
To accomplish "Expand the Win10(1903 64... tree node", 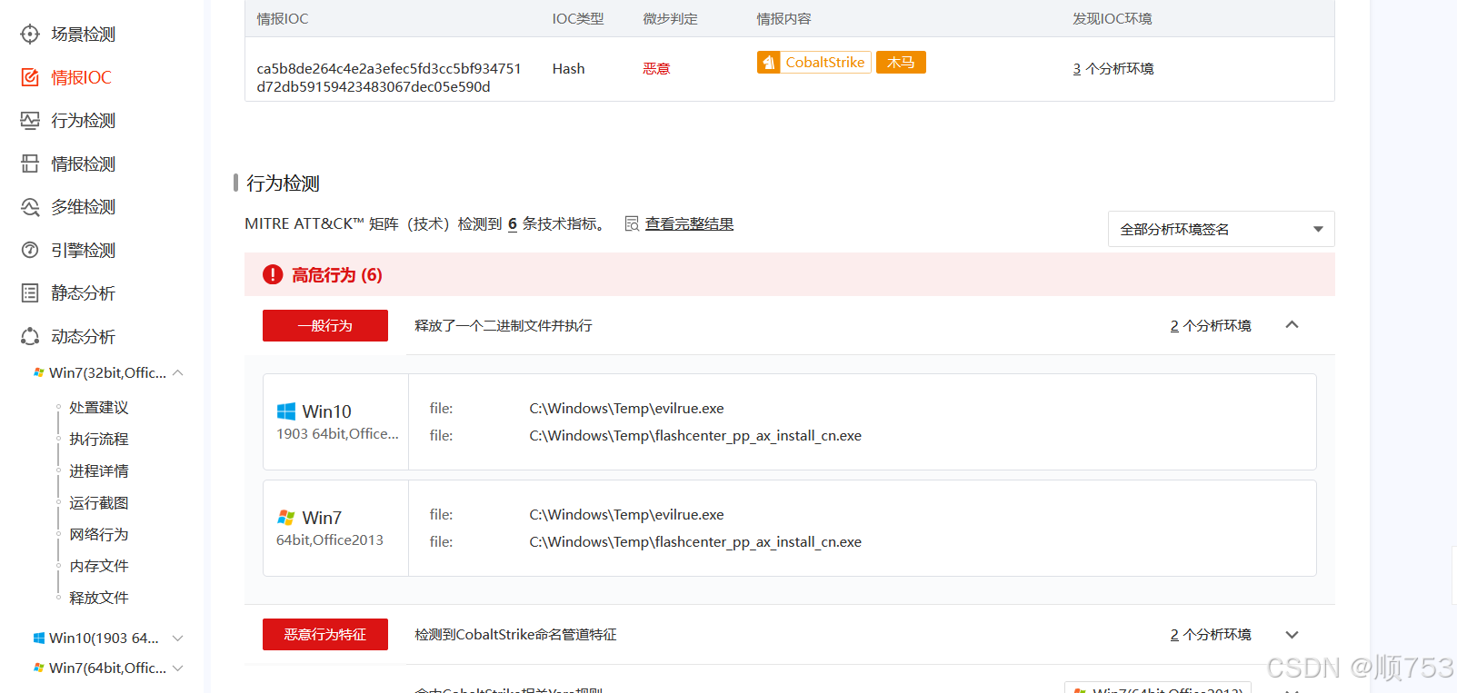I will 178,639.
